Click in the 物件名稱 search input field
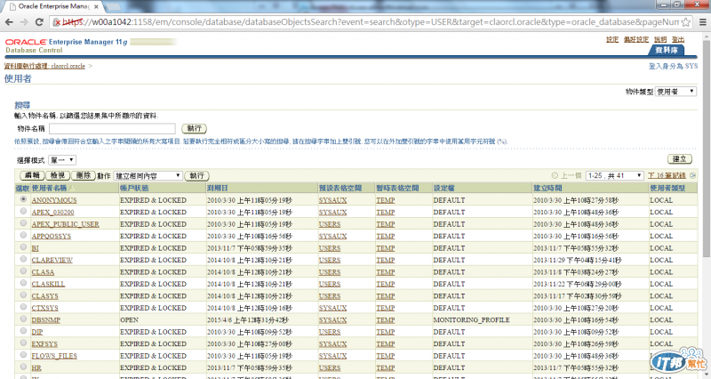 coord(112,128)
